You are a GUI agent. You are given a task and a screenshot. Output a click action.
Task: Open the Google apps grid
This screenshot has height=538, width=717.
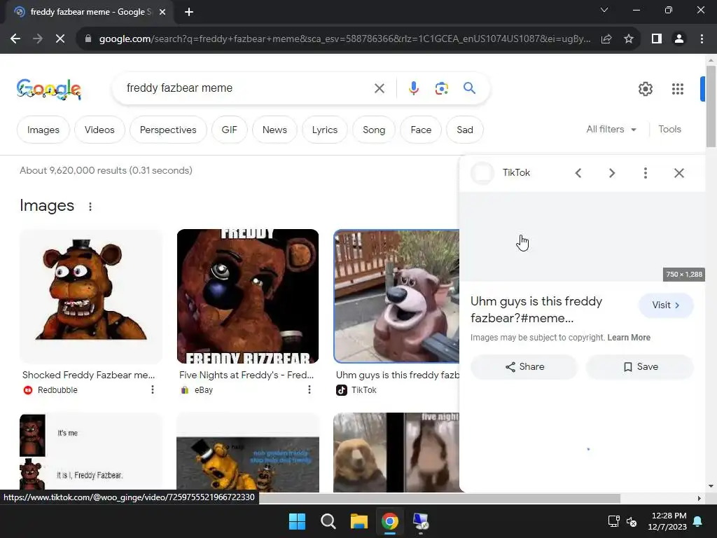point(678,89)
